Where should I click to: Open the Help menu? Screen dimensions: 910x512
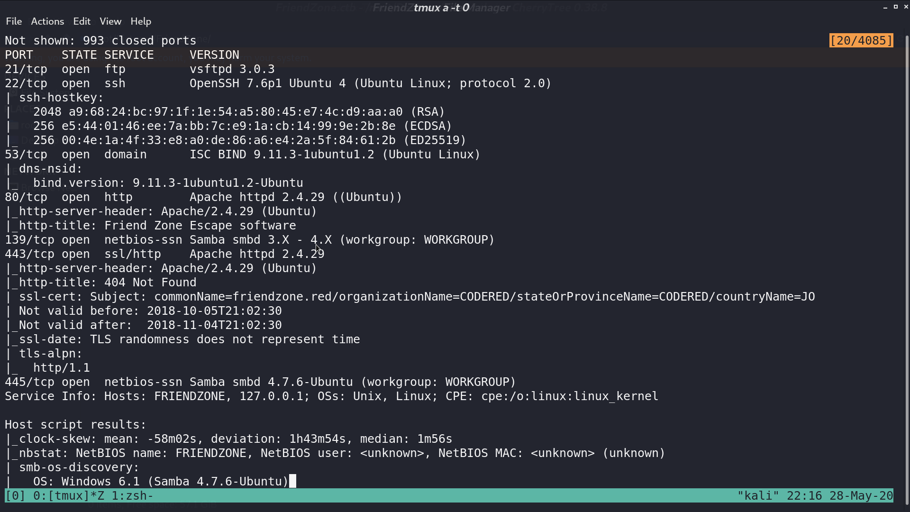pos(141,21)
